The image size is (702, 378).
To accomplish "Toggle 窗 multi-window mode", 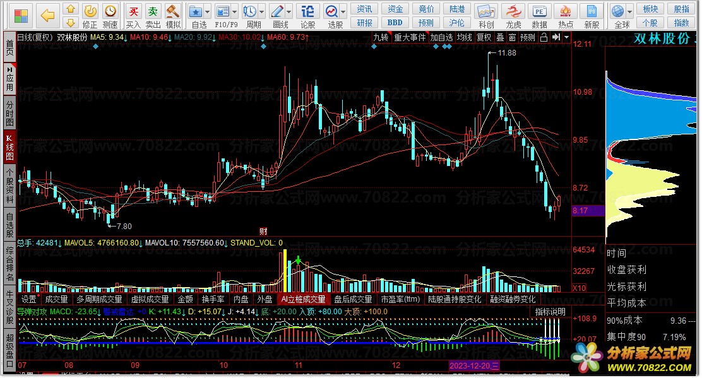I will [512, 38].
